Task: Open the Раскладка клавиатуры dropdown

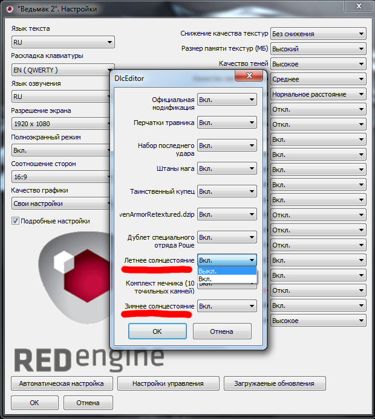Action: [x=61, y=70]
